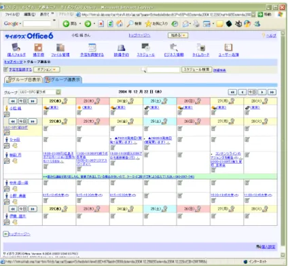Screen dimensions: 288x266
Task: Open the 個人設定 personal settings link
Action: [268, 246]
